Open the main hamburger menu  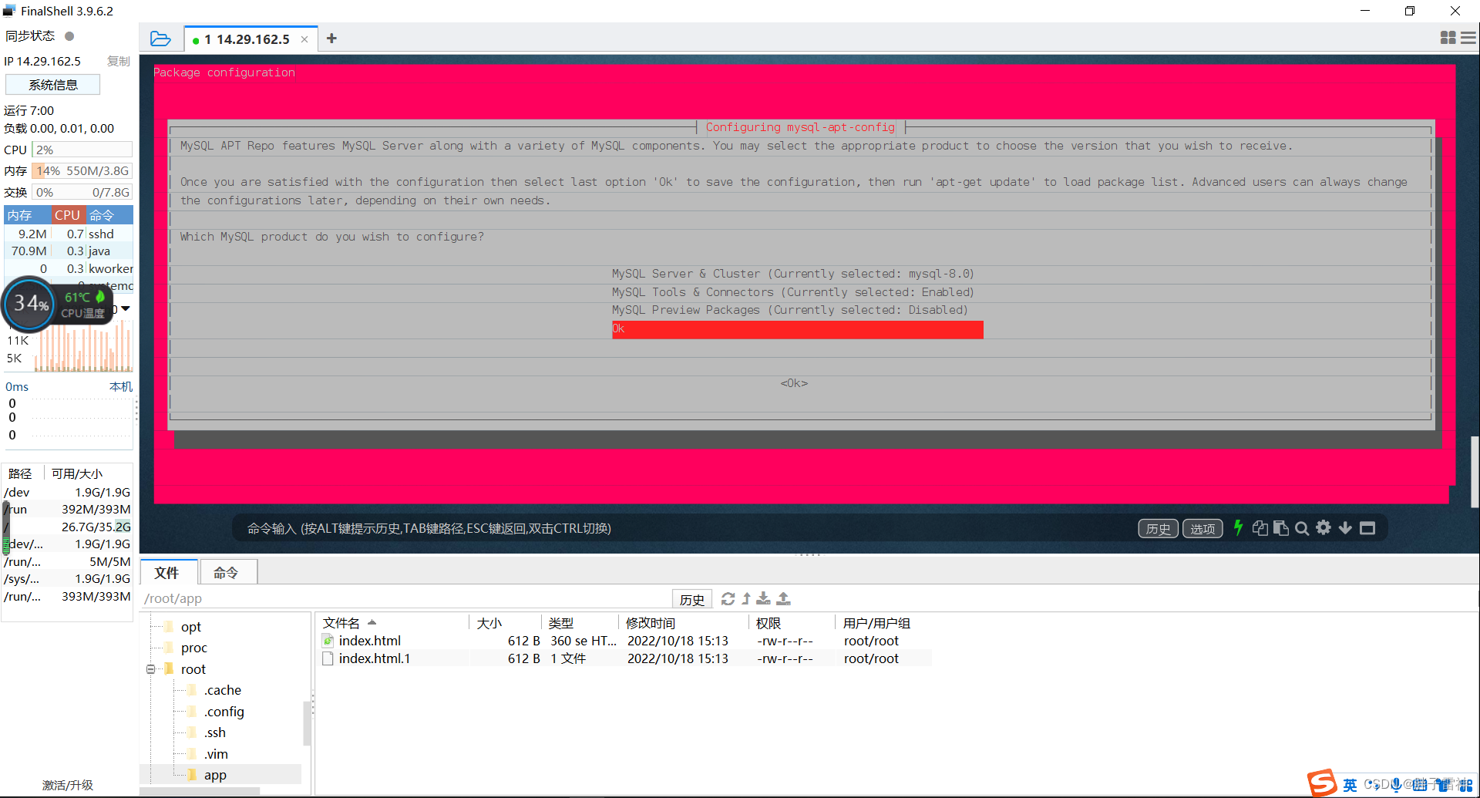(x=1468, y=38)
